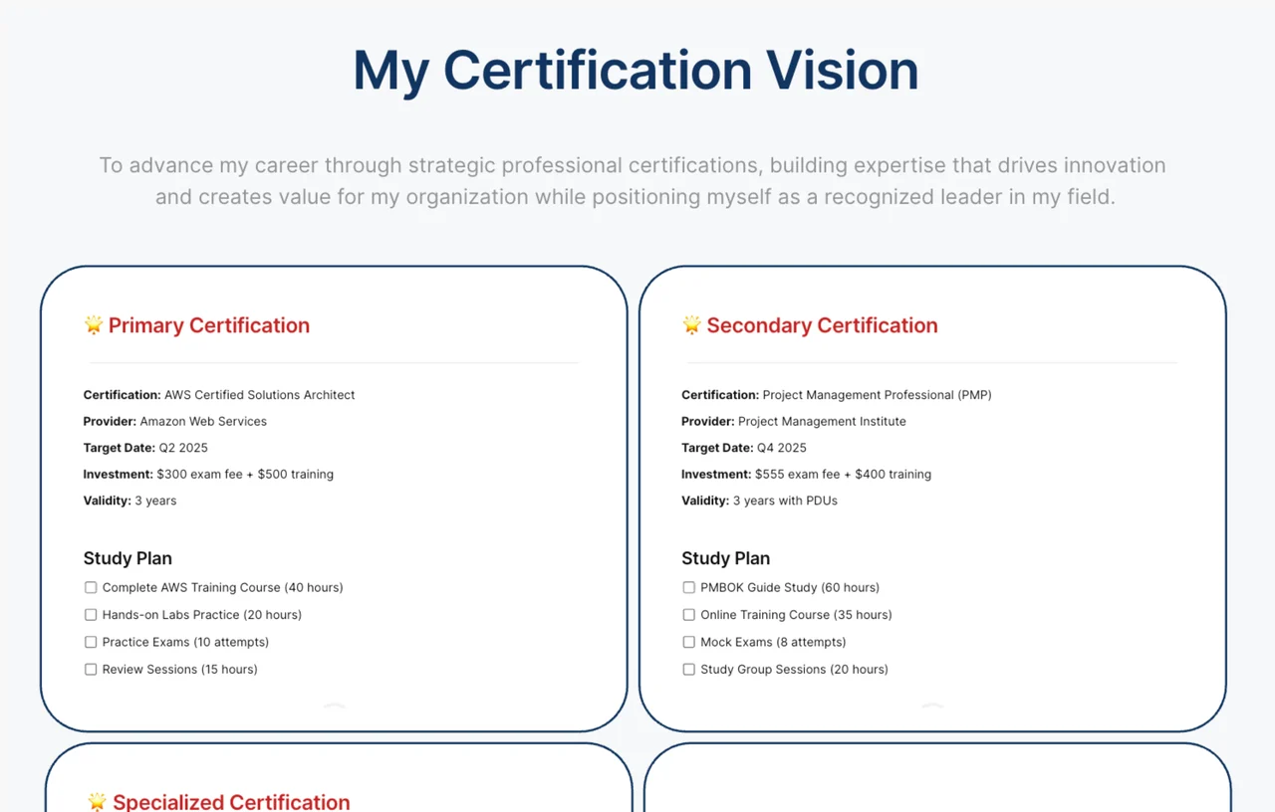Click Project Management Professional (PMP) text
The image size is (1275, 812).
tap(878, 395)
